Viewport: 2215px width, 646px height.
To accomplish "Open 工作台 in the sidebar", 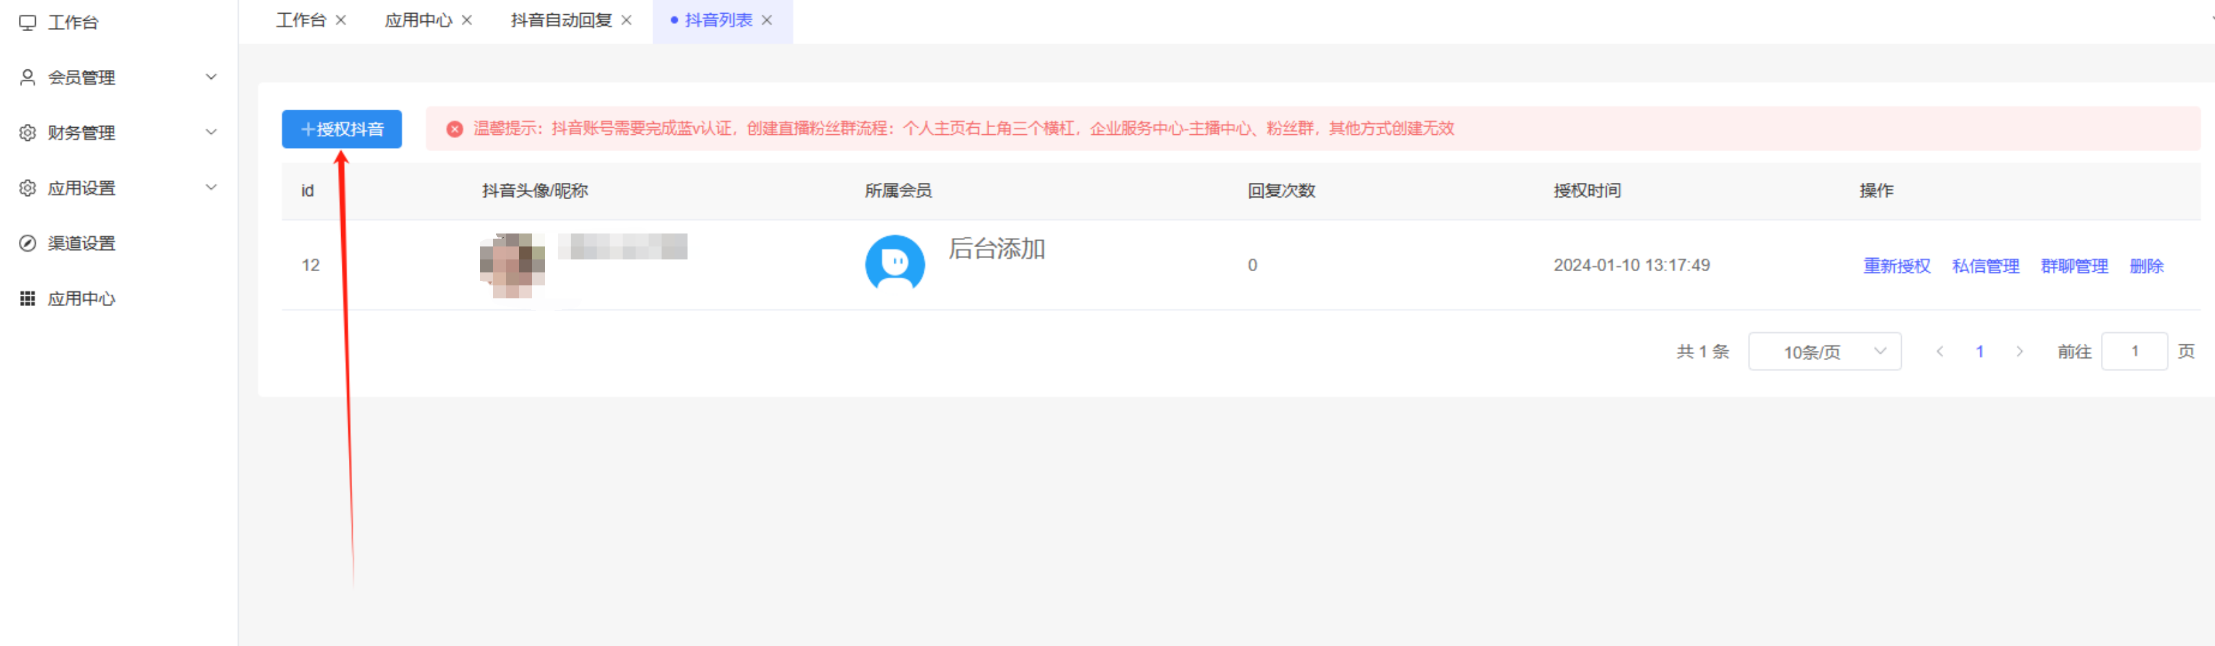I will coord(73,22).
